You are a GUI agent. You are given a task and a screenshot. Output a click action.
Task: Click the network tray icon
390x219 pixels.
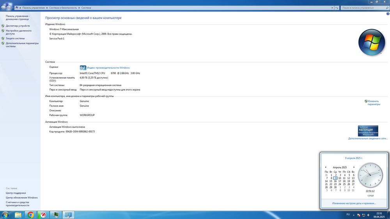pyautogui.click(x=363, y=215)
